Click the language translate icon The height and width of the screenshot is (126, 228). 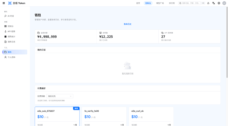coord(213,3)
